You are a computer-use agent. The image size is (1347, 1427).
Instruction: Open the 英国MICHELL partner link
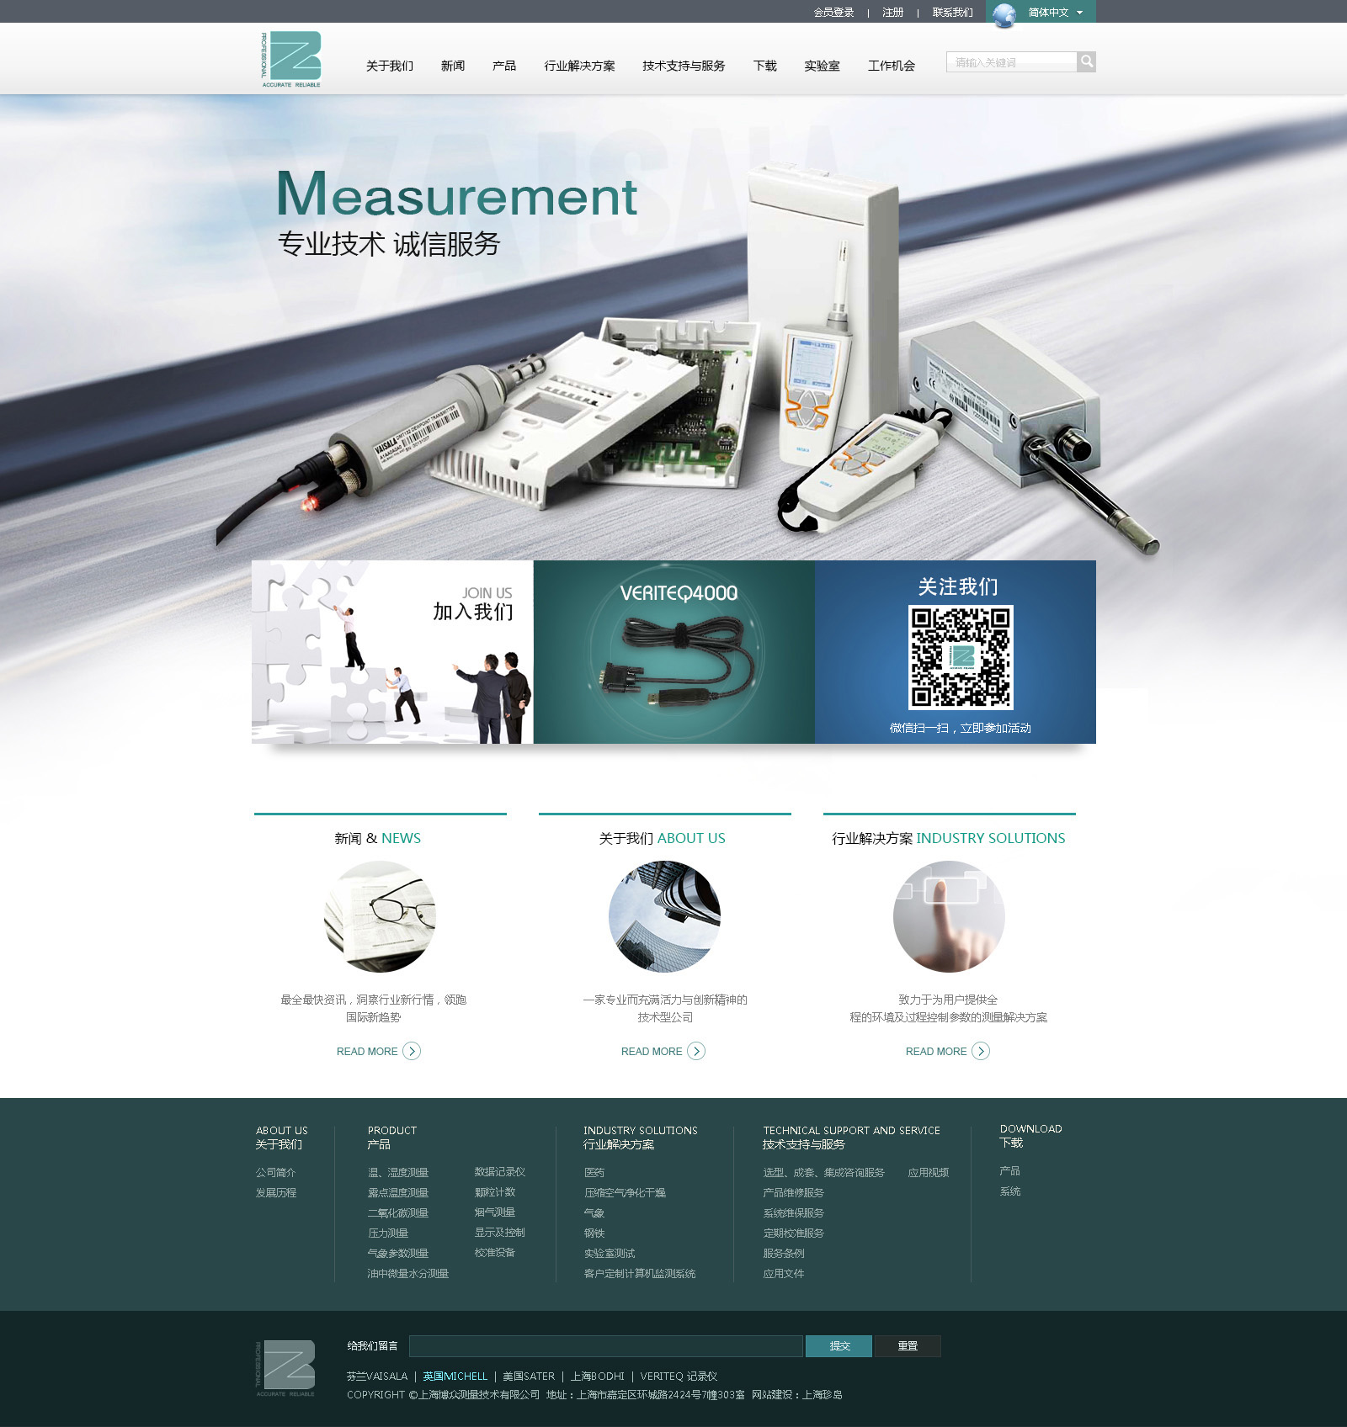(455, 1376)
